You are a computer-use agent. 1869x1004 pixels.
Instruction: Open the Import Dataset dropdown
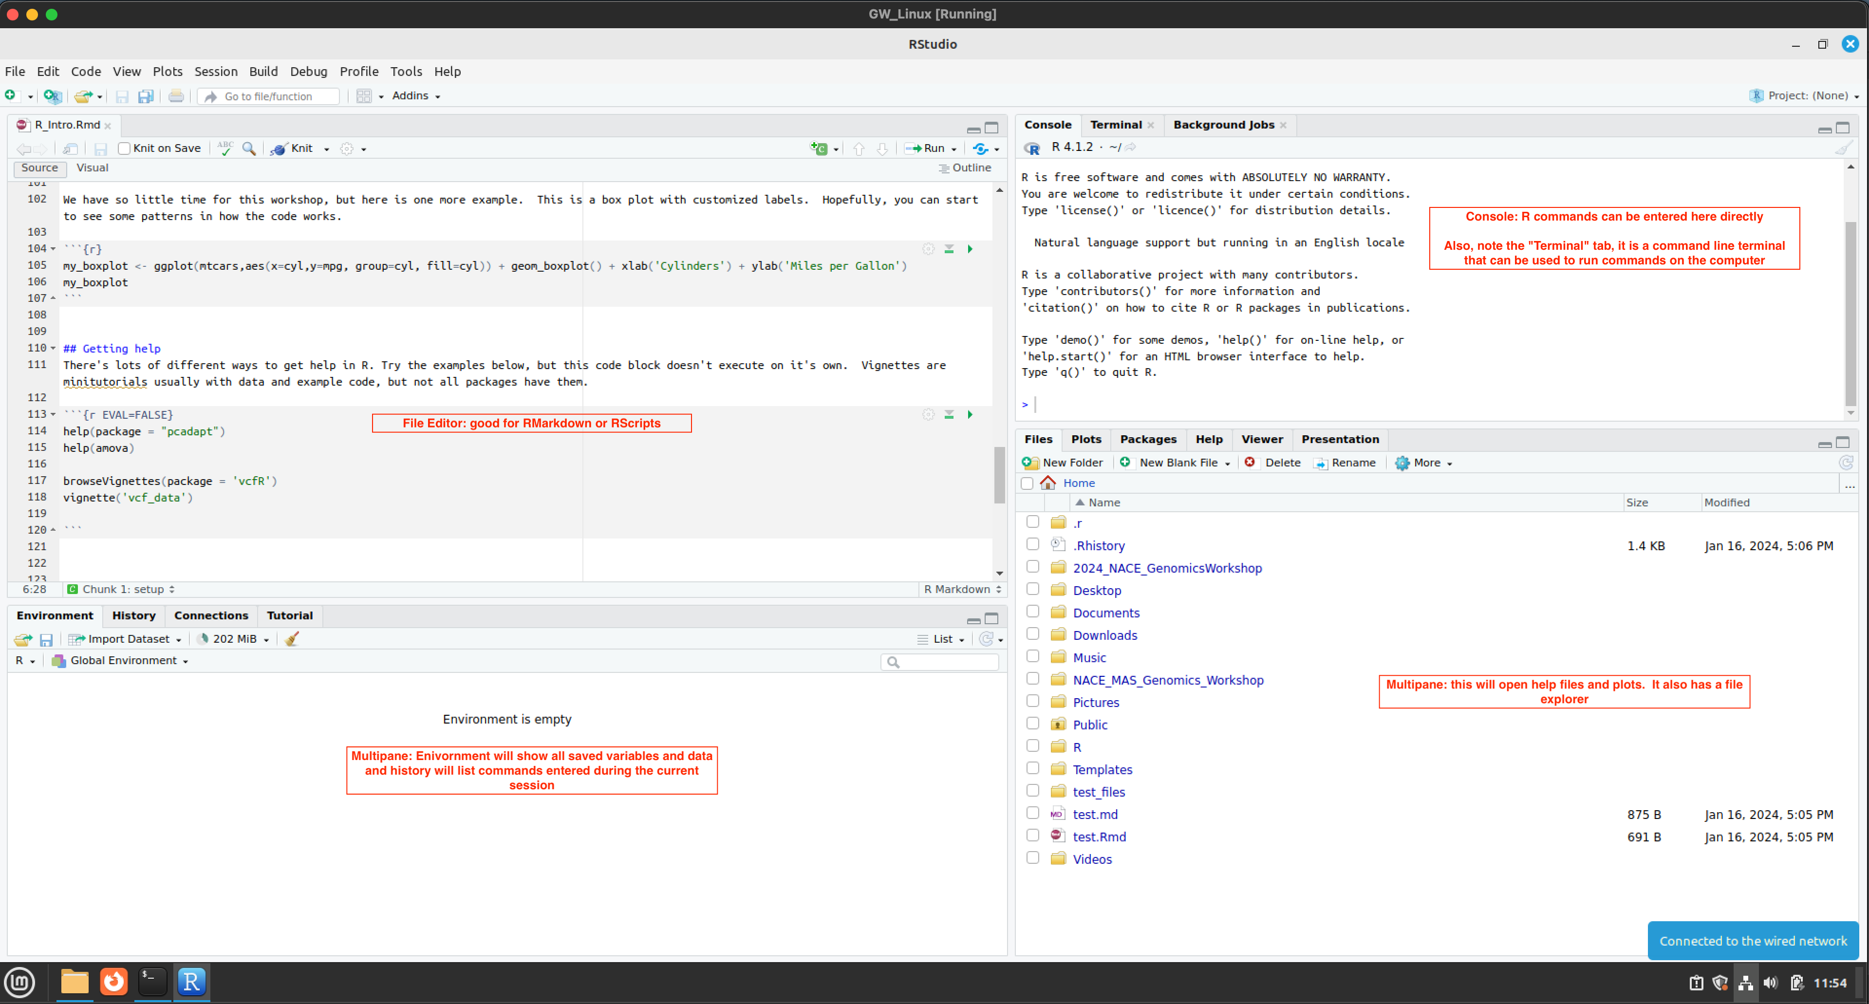click(x=124, y=638)
